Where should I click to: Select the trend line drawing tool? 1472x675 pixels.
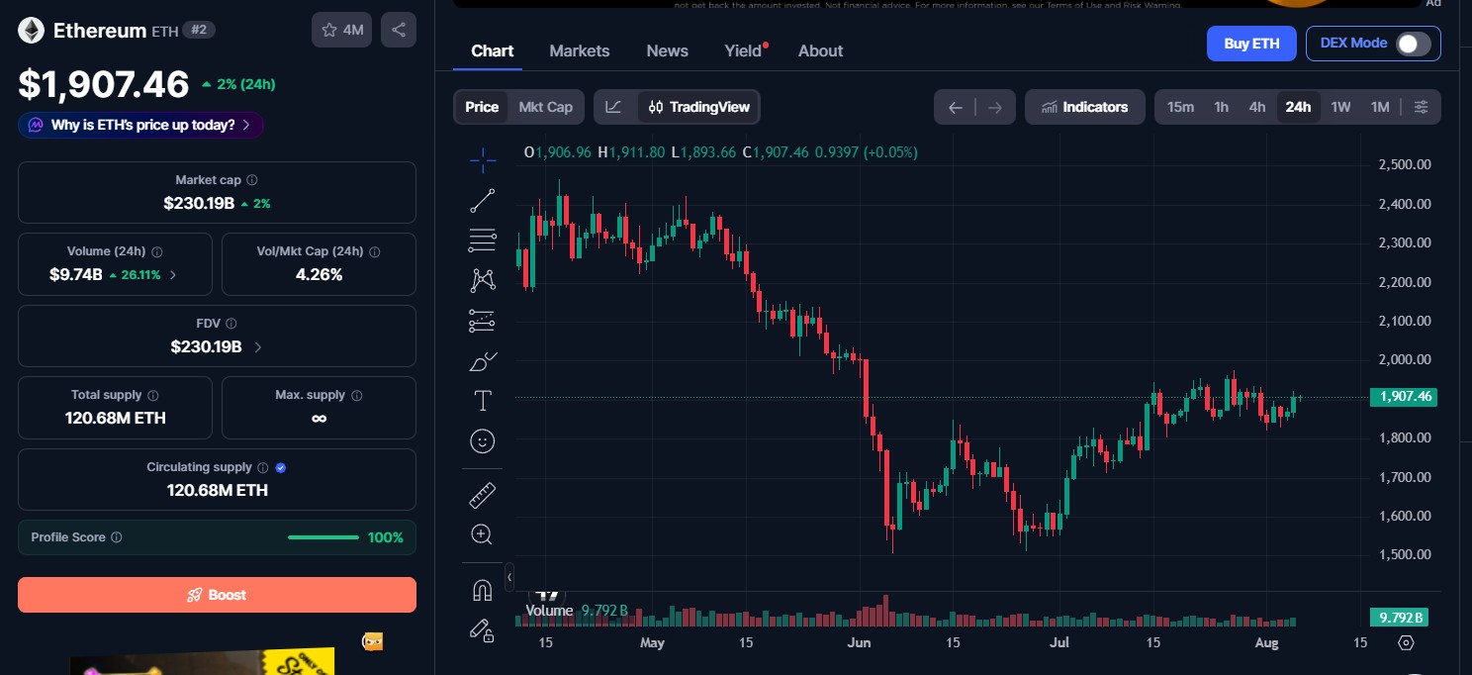[x=483, y=200]
